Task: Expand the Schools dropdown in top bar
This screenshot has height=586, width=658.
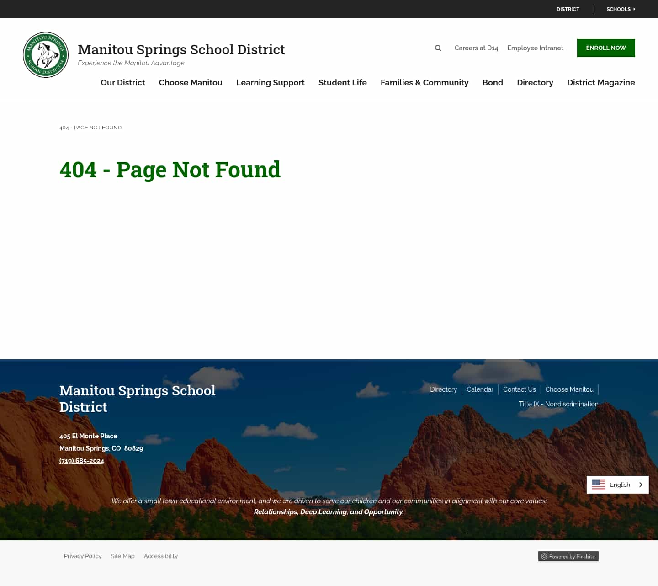Action: tap(621, 9)
